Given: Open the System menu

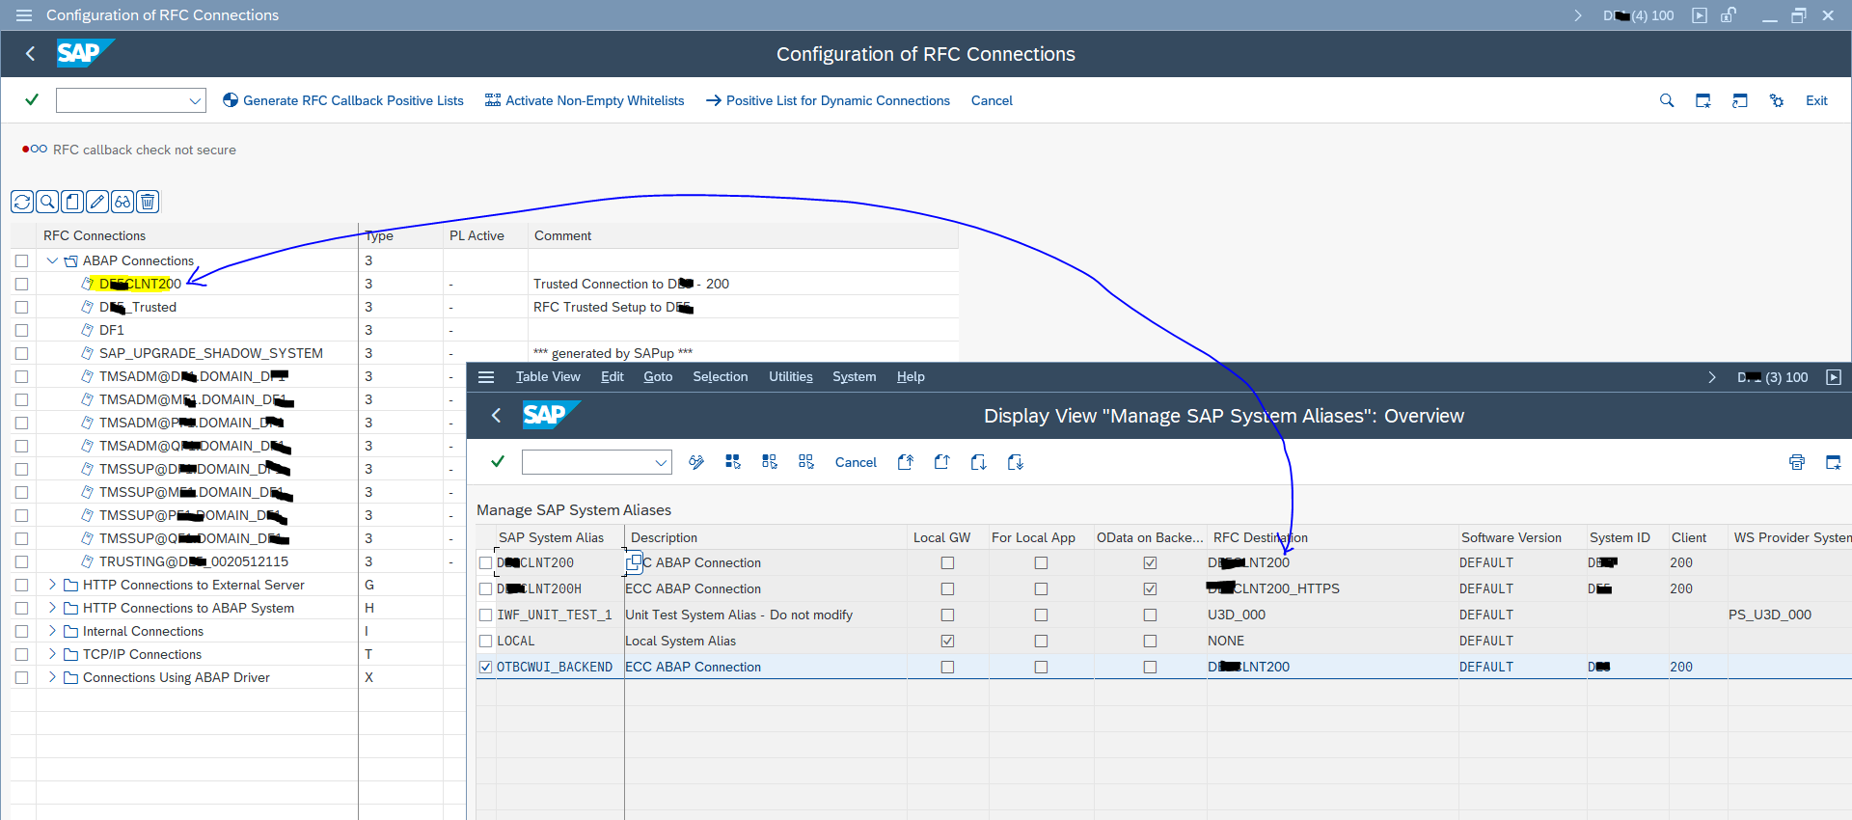Looking at the screenshot, I should [x=855, y=377].
